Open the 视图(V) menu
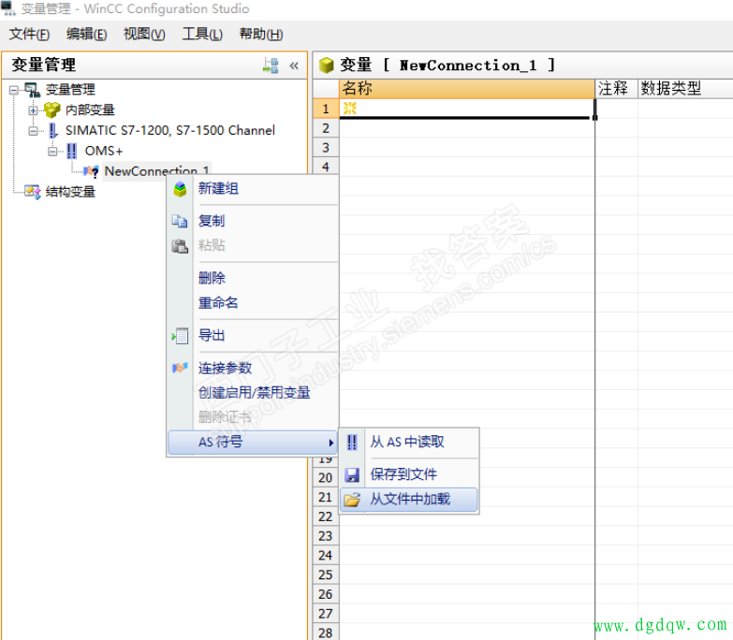The width and height of the screenshot is (733, 640). tap(144, 34)
